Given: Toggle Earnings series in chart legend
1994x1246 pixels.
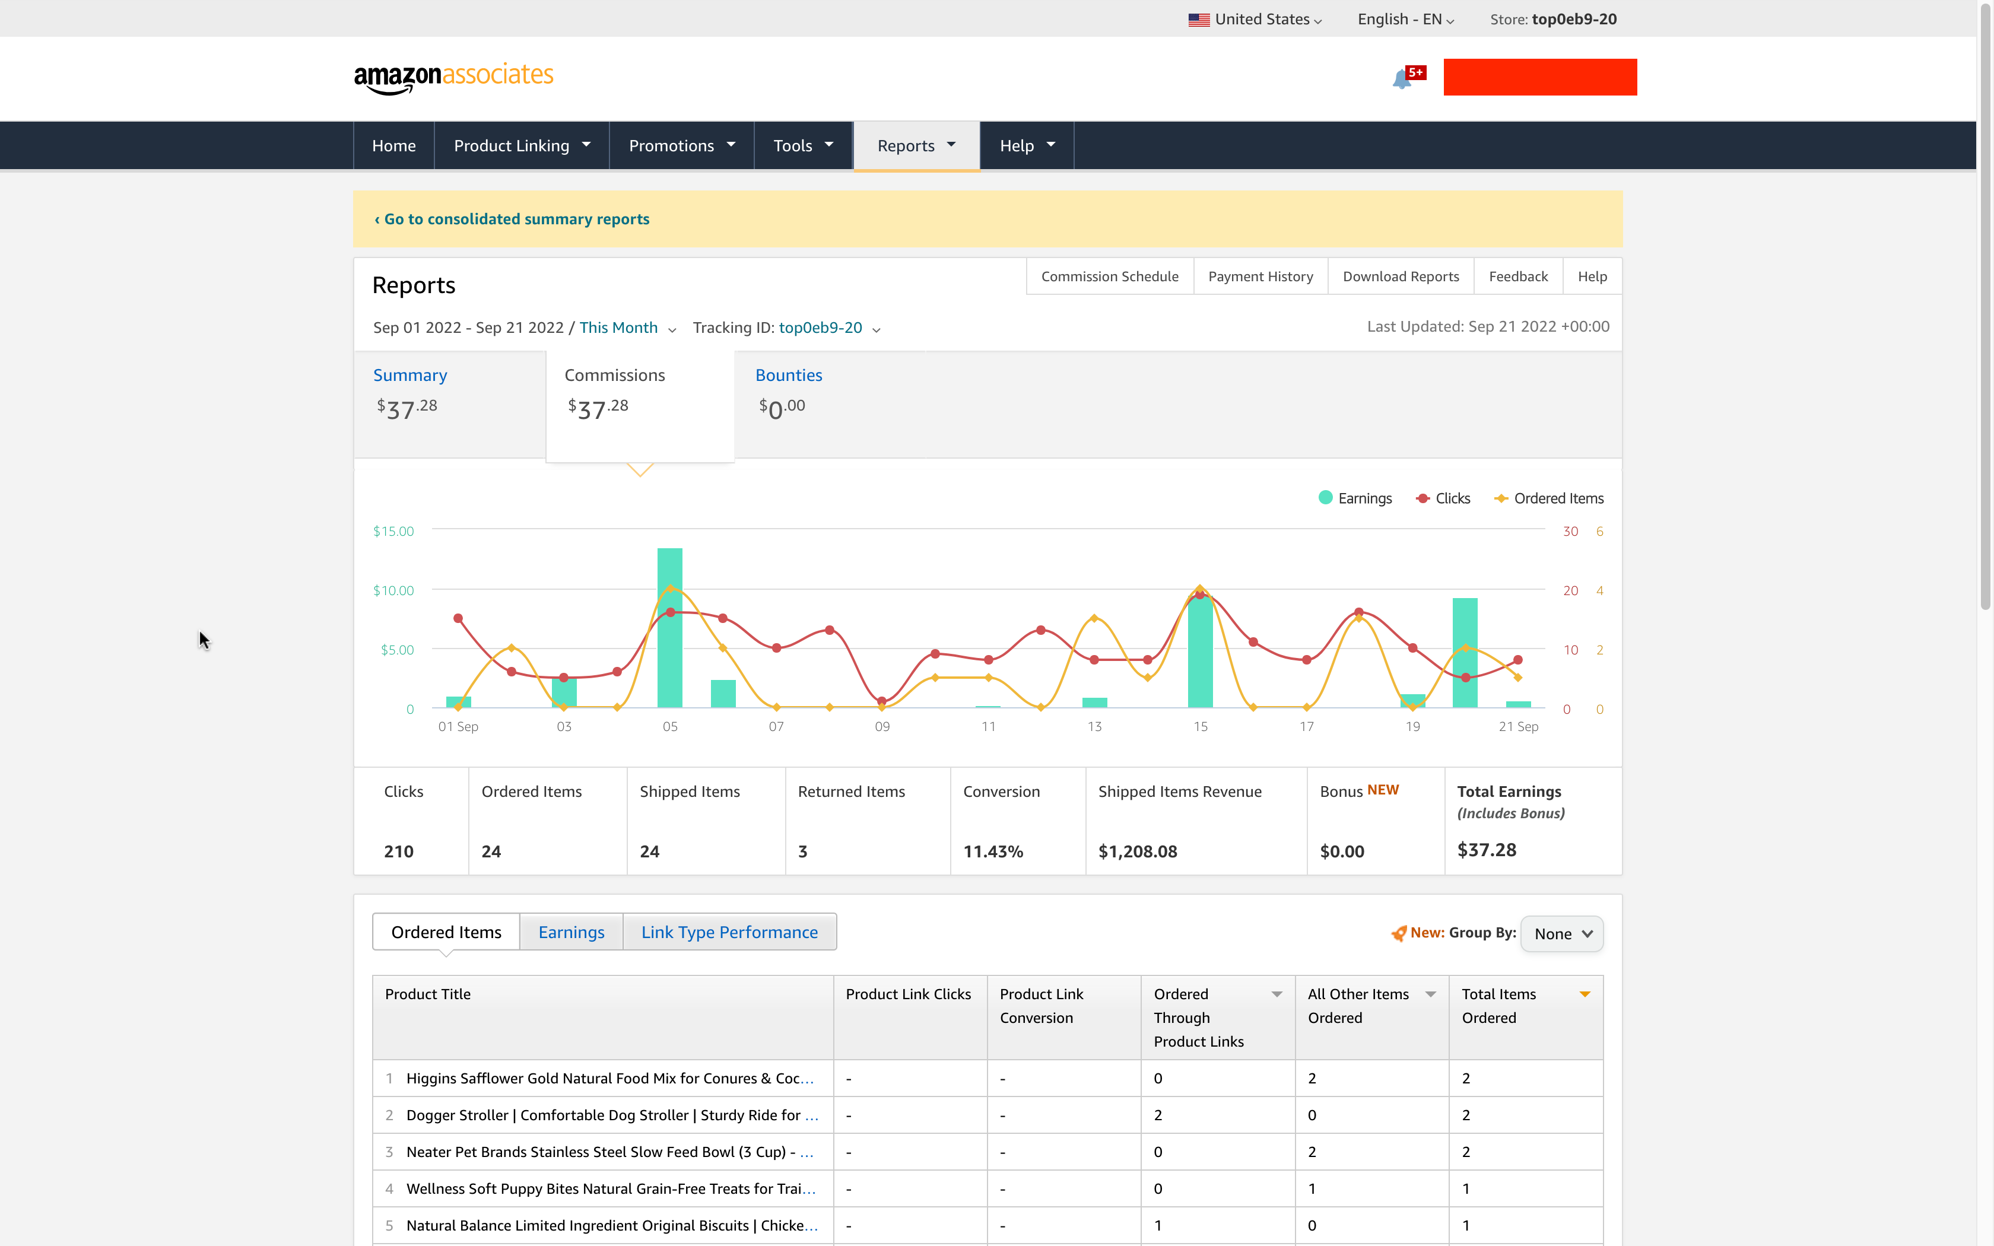Looking at the screenshot, I should pyautogui.click(x=1355, y=498).
